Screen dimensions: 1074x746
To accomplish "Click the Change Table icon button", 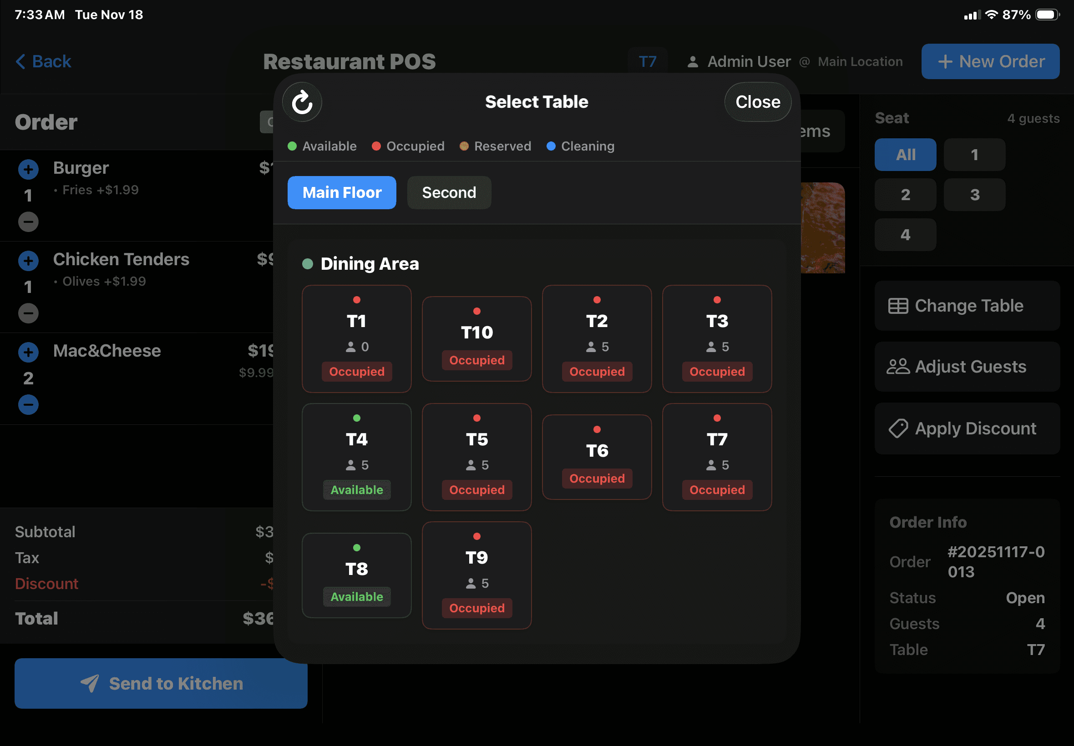I will (898, 306).
